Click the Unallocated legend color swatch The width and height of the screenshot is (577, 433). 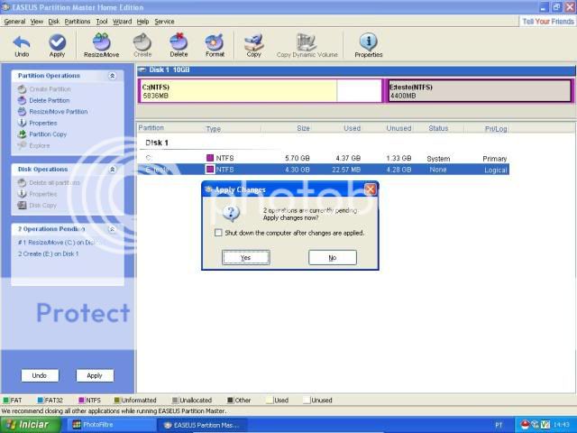175,401
